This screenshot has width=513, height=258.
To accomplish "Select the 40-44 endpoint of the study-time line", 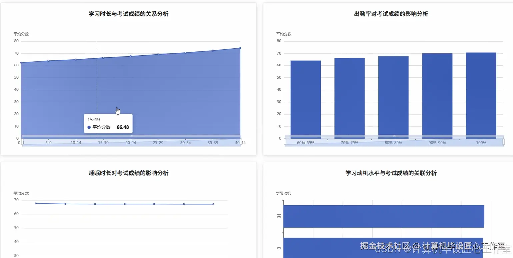I will point(240,48).
